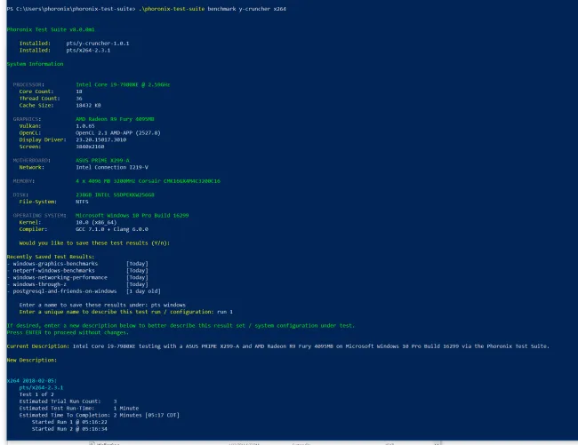
Task: Click the 'New Description:' prompt
Action: click(32, 361)
